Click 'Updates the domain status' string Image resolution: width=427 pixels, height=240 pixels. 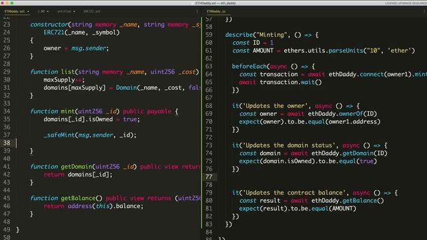289,145
